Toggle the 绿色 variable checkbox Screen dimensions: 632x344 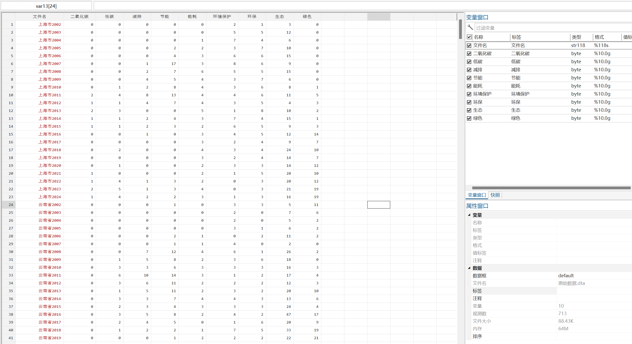pyautogui.click(x=469, y=118)
